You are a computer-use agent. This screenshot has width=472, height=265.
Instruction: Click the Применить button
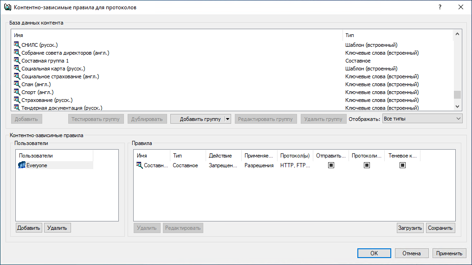(x=449, y=253)
